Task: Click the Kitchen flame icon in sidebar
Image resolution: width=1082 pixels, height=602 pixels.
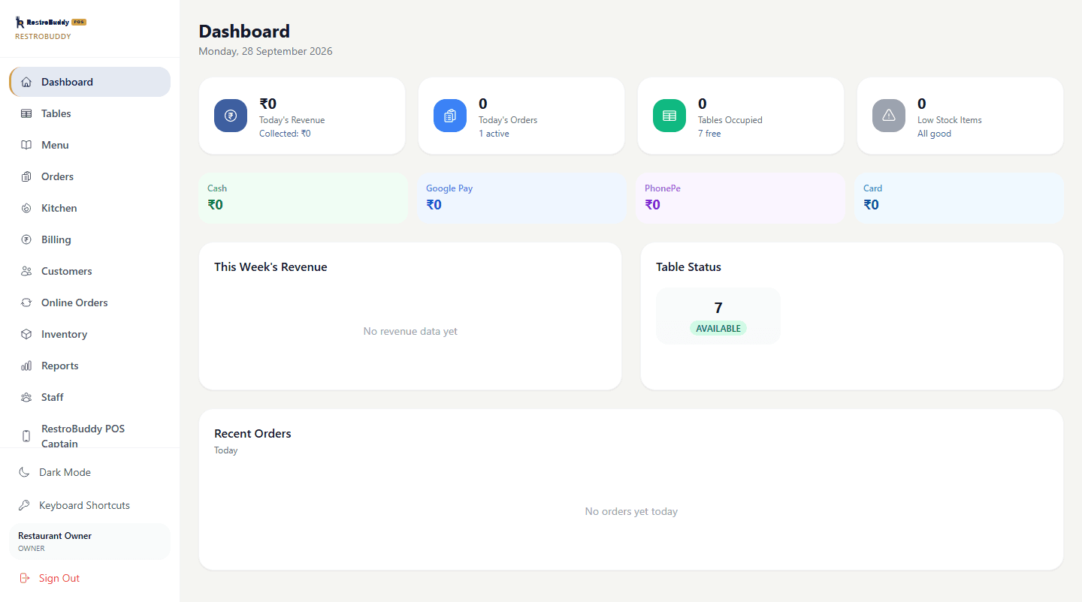Action: [x=26, y=208]
